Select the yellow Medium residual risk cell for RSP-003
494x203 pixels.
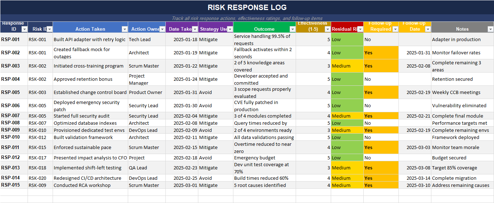coord(347,66)
